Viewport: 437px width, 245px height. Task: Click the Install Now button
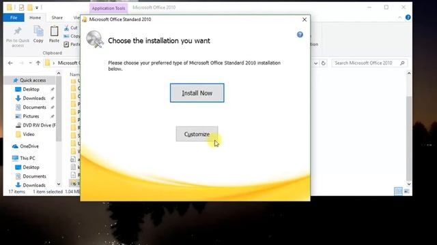197,93
